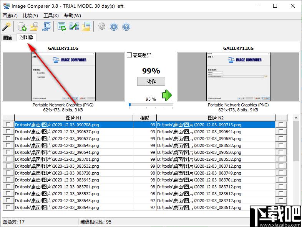Select N1 cell 083532.png paired with 083612.png
302x227 pixels.
(73, 194)
